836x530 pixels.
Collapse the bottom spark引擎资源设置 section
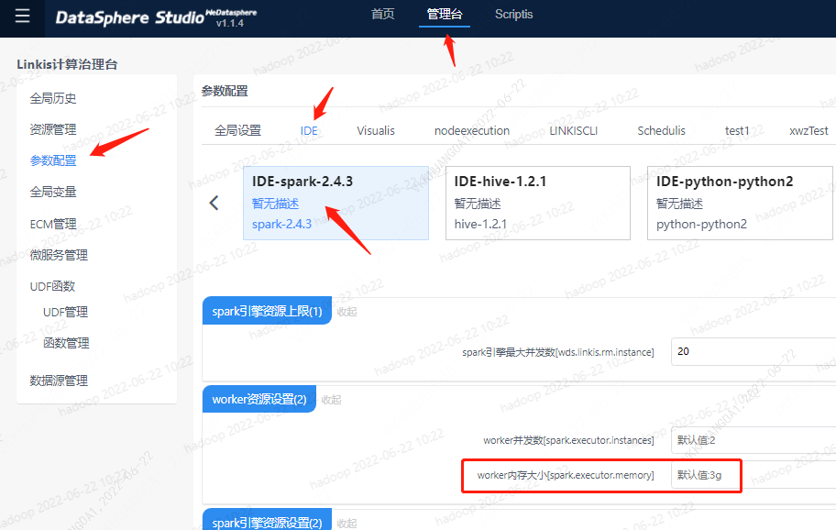[x=346, y=523]
